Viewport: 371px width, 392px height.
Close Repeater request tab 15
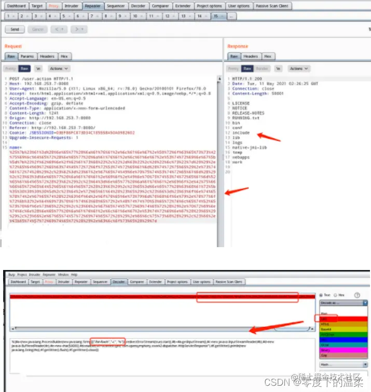222,16
